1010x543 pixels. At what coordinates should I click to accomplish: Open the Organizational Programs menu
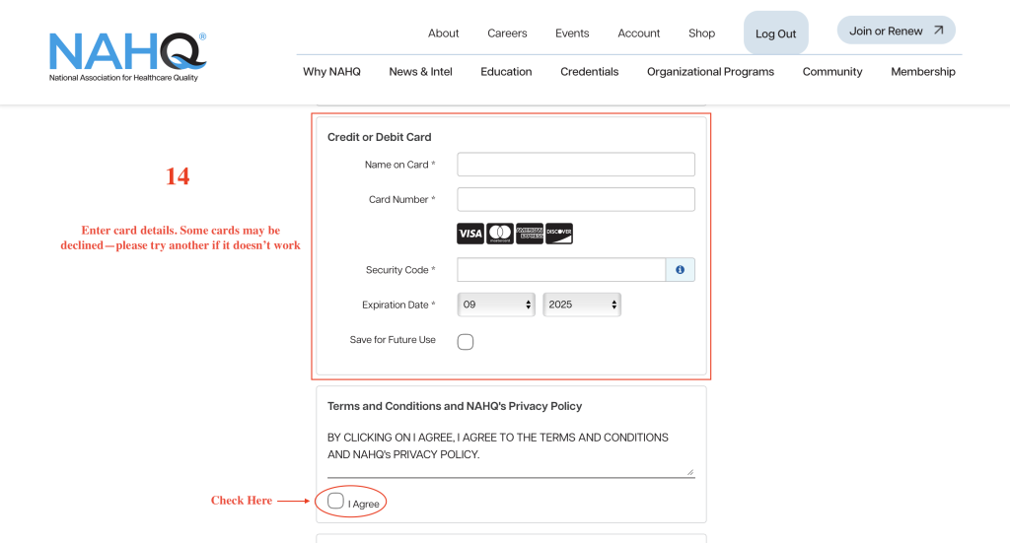710,71
